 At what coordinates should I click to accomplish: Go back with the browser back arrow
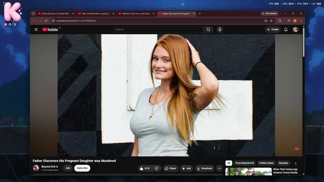[x=34, y=21]
